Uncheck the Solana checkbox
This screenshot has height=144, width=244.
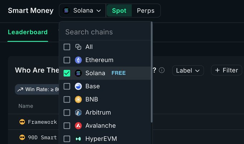click(x=67, y=73)
